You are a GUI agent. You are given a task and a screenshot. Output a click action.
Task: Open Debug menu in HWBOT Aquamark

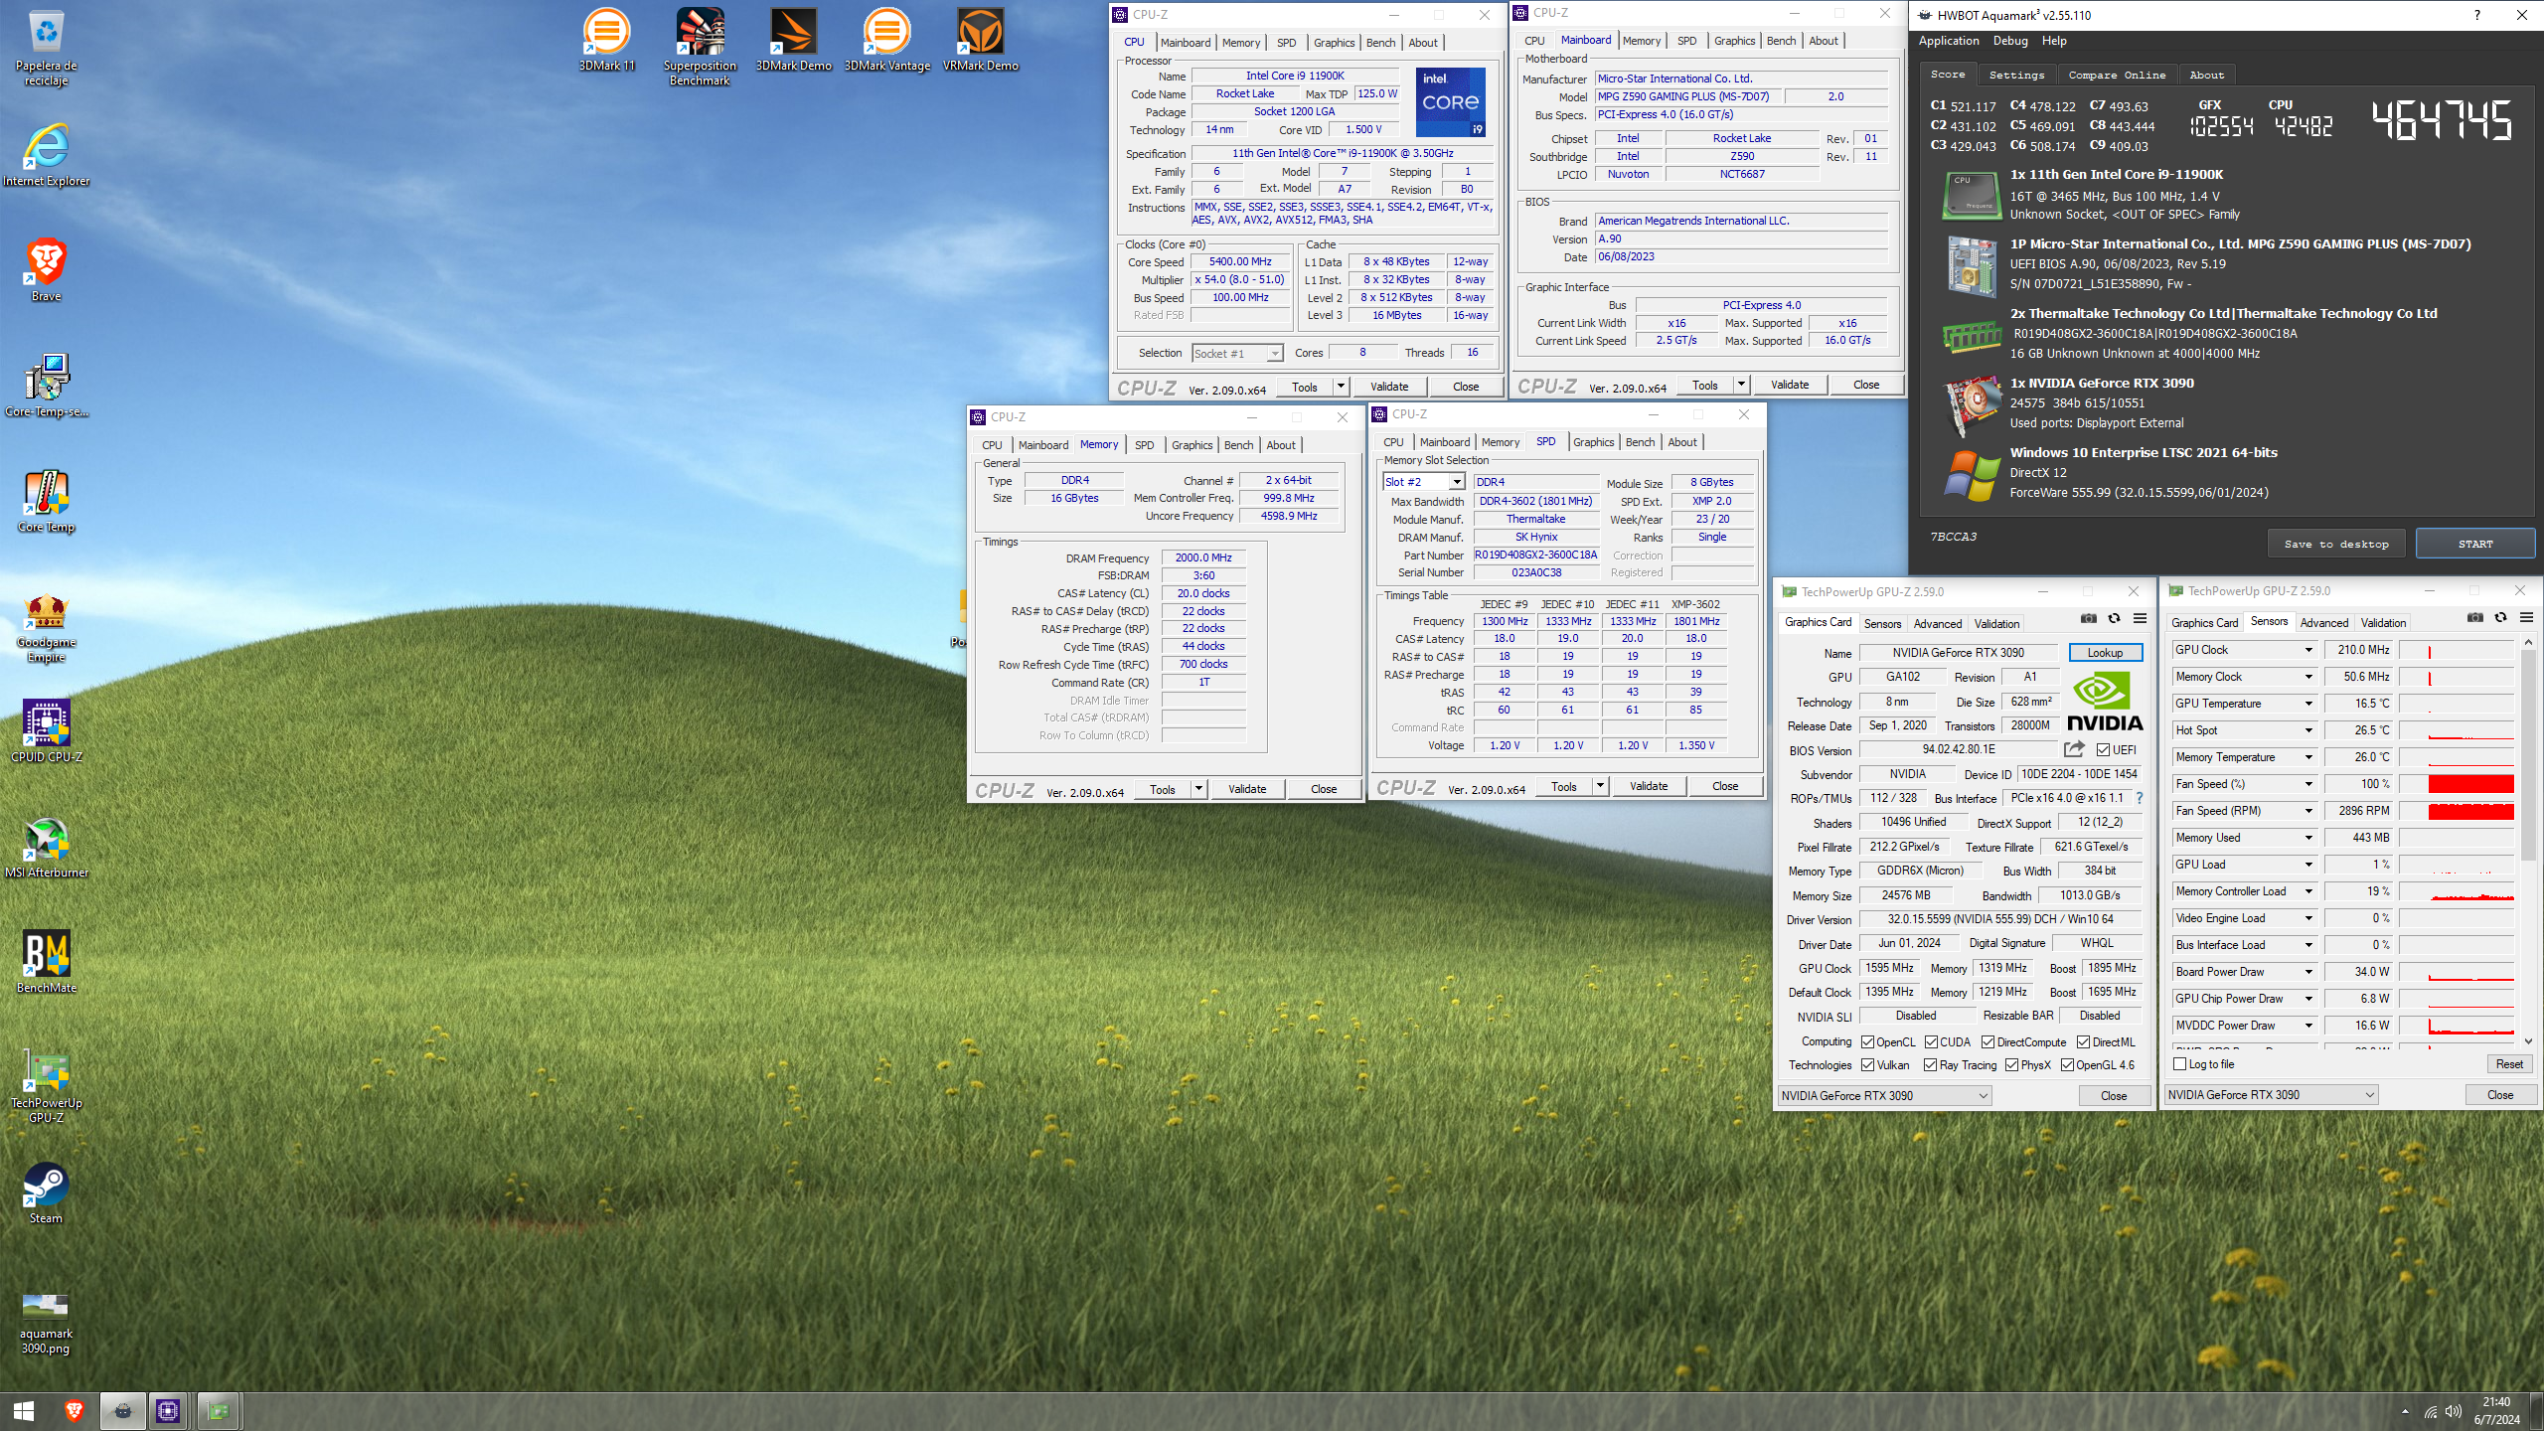click(2010, 41)
